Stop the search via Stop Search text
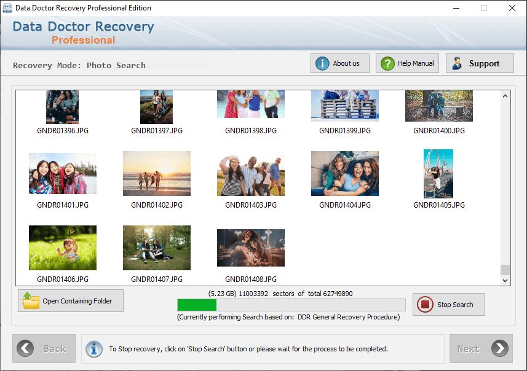527x371 pixels. 455,305
